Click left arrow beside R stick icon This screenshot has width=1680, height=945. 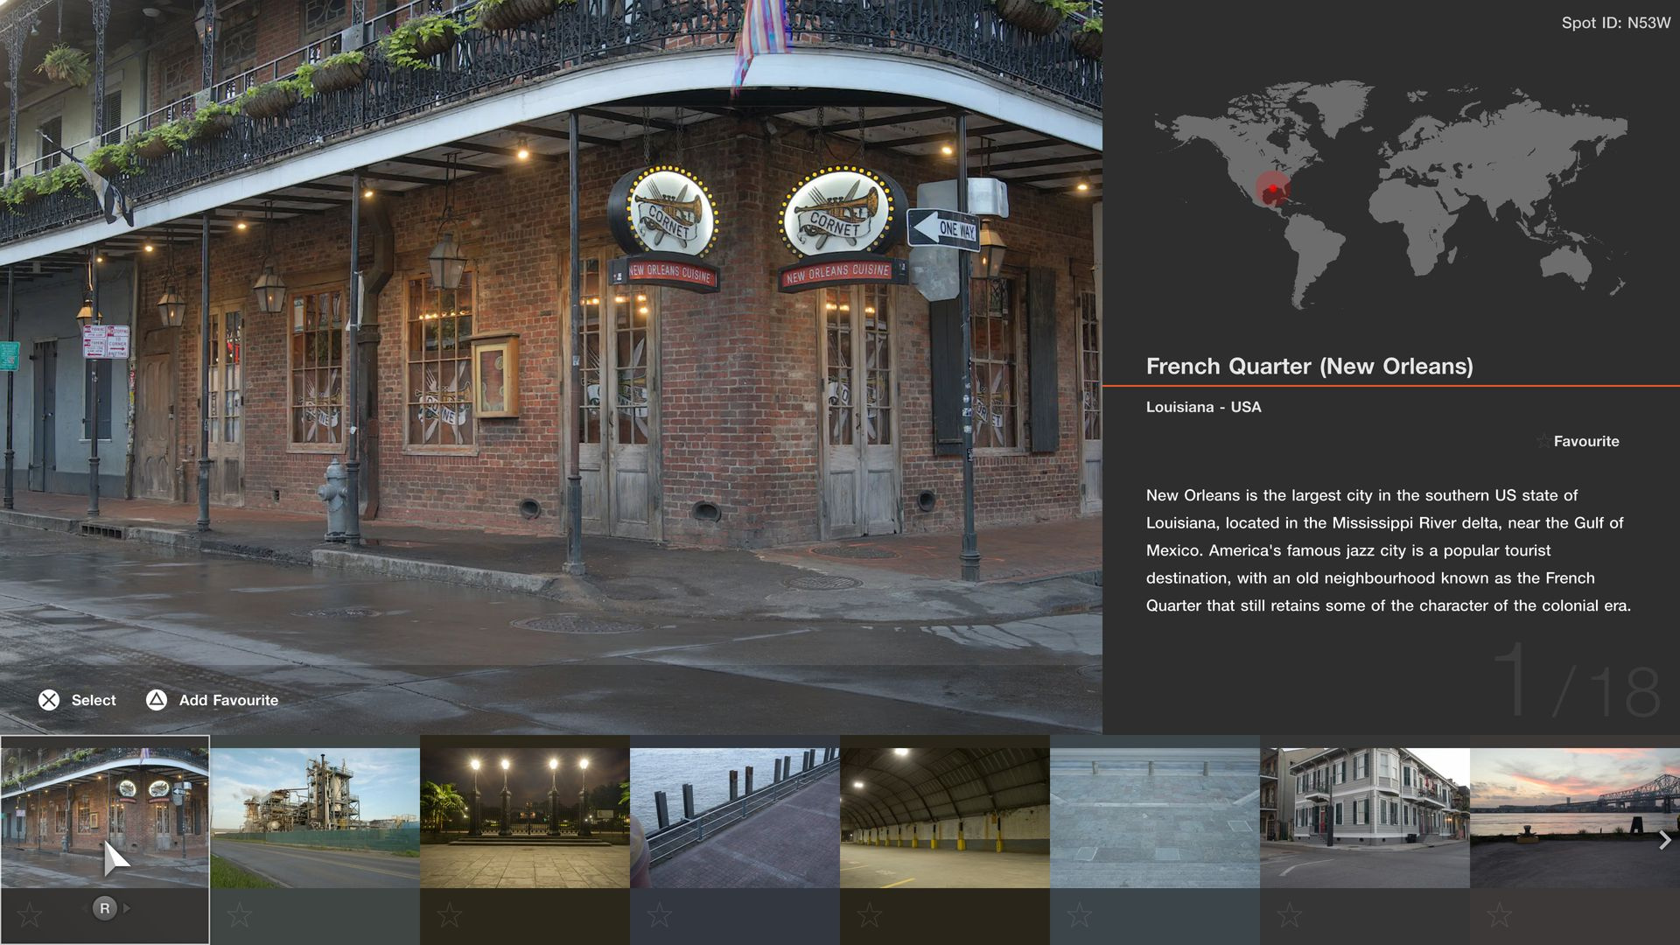click(x=84, y=908)
